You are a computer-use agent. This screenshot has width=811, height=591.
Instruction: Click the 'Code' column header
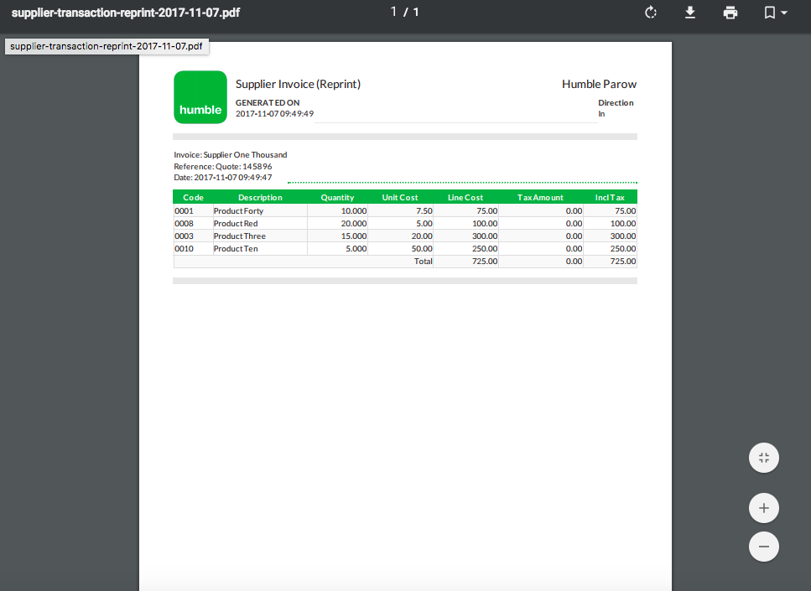tap(193, 198)
